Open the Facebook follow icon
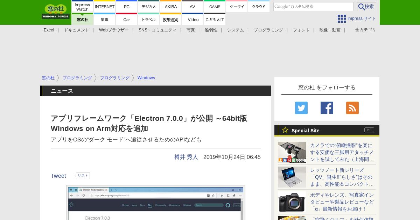This screenshot has height=220, width=420. 327,108
